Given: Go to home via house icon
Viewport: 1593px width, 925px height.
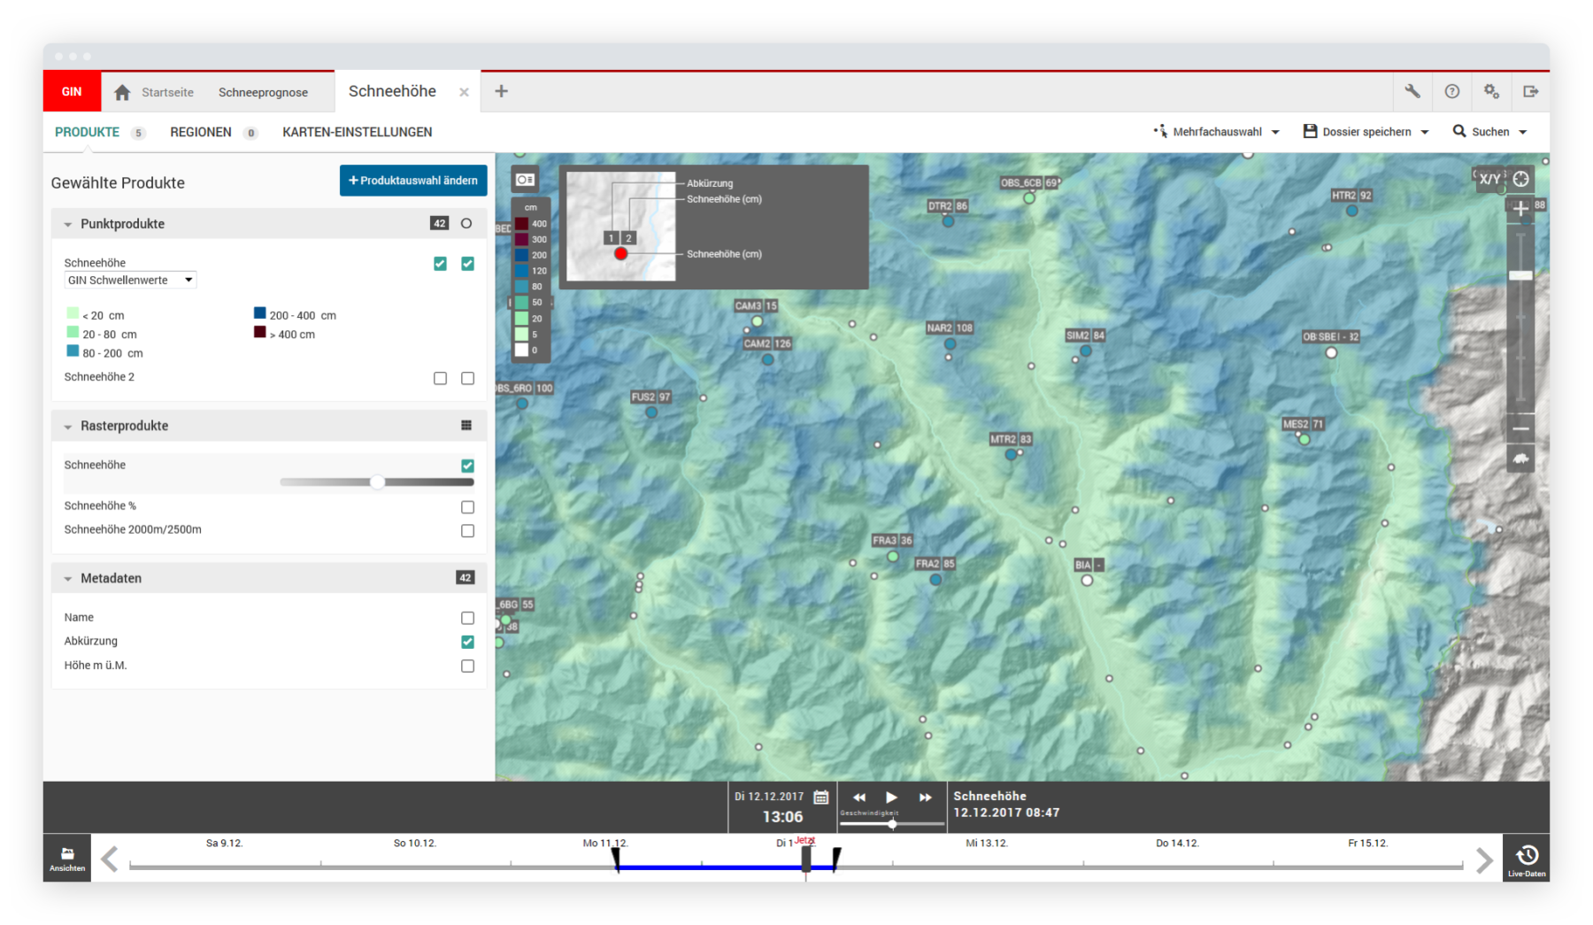Looking at the screenshot, I should (x=122, y=92).
